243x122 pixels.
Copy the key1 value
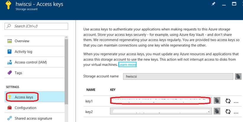click(217, 100)
